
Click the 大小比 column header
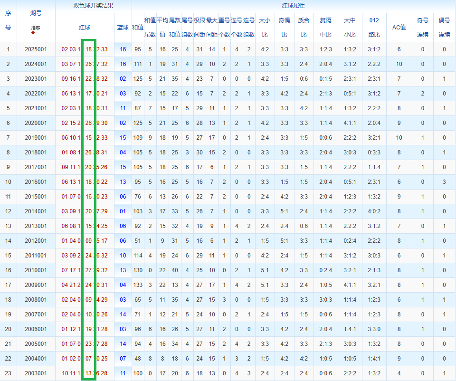tap(265, 28)
